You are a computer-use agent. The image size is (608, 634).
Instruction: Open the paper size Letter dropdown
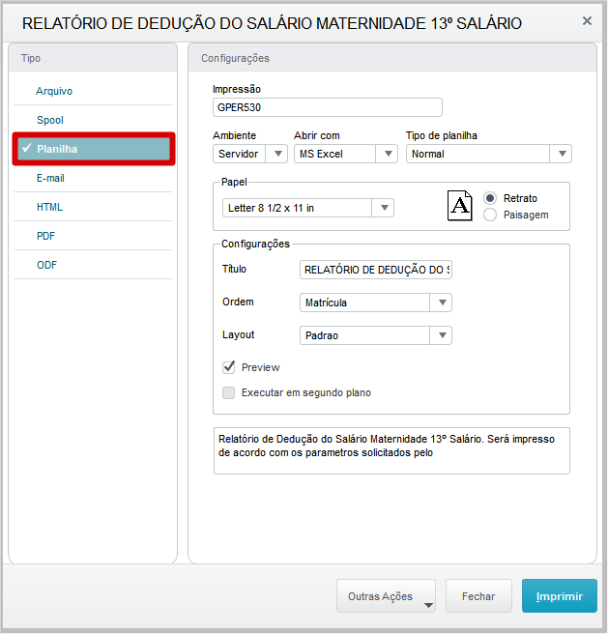[x=308, y=208]
